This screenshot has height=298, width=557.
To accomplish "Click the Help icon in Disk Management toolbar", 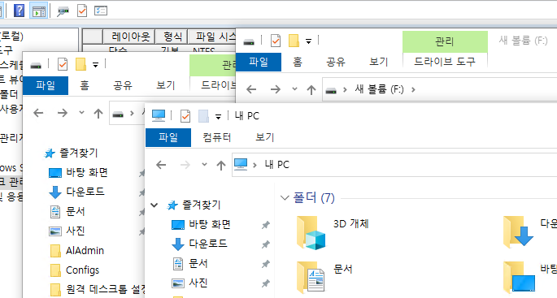I will click(19, 11).
